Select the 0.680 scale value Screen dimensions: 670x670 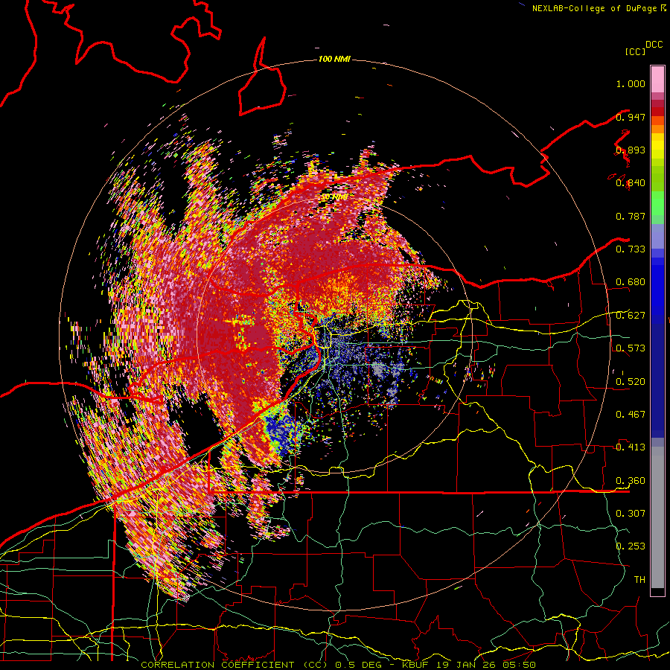click(x=631, y=282)
